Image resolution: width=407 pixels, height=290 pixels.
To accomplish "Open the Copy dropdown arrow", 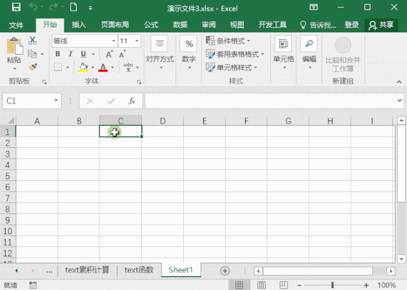I will 42,54.
